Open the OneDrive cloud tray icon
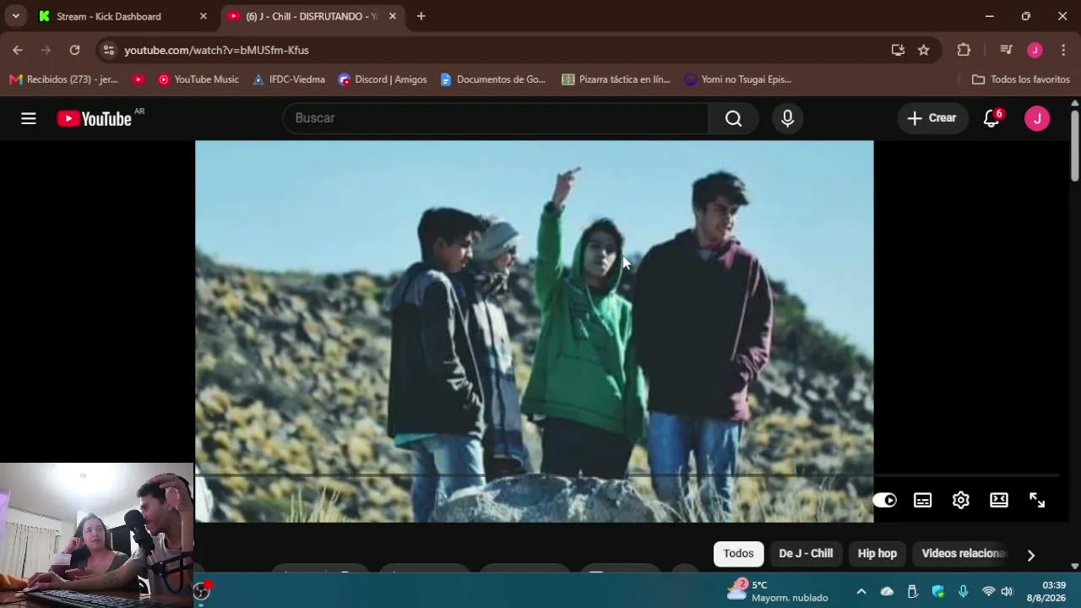1081x608 pixels. click(887, 591)
